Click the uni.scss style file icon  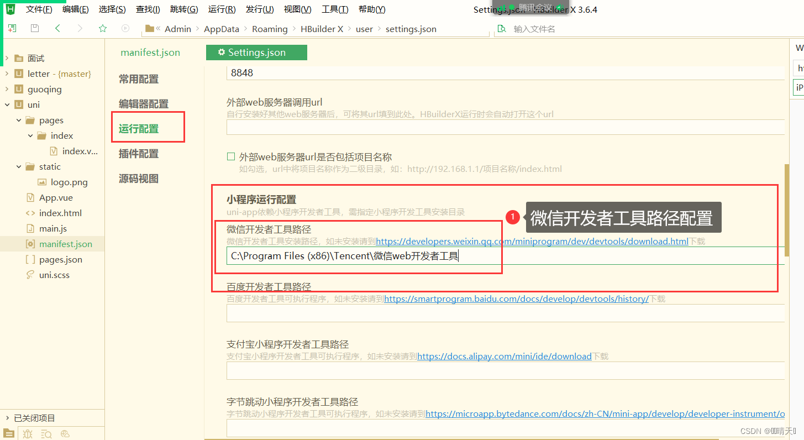pyautogui.click(x=30, y=275)
